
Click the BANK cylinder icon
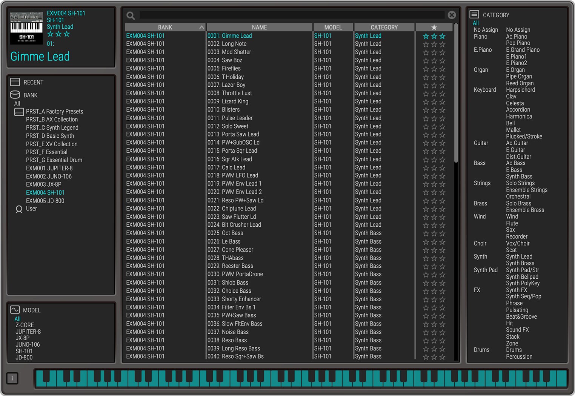(x=15, y=95)
